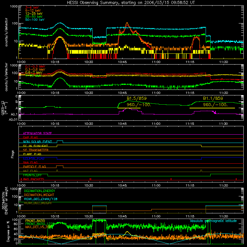
Task: Click the FLARE_FLAG label
Action: pyautogui.click(x=32, y=154)
